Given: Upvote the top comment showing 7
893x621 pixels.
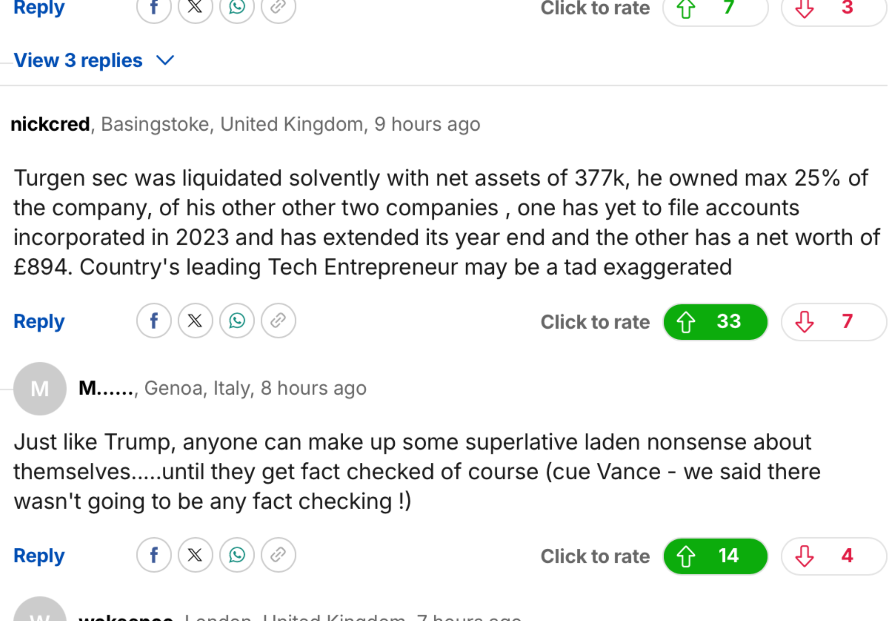Looking at the screenshot, I should click(715, 8).
